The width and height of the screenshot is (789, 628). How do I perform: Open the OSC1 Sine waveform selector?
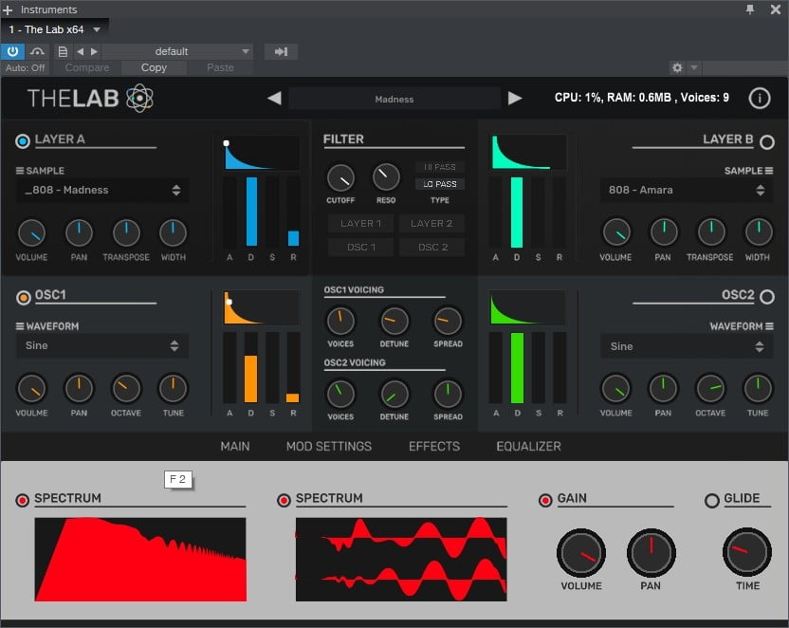pos(102,345)
